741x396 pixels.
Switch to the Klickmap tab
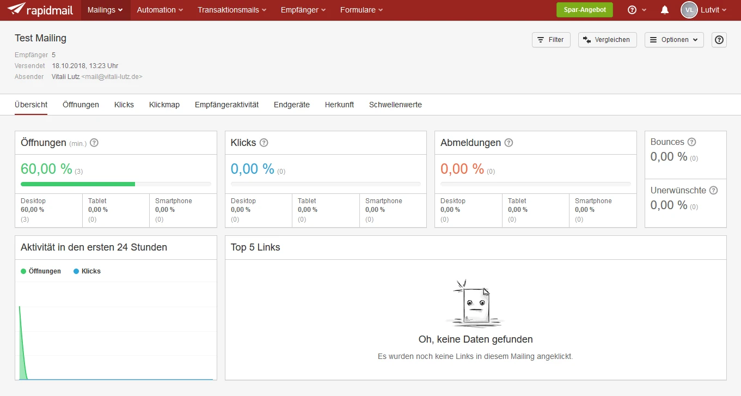[164, 105]
